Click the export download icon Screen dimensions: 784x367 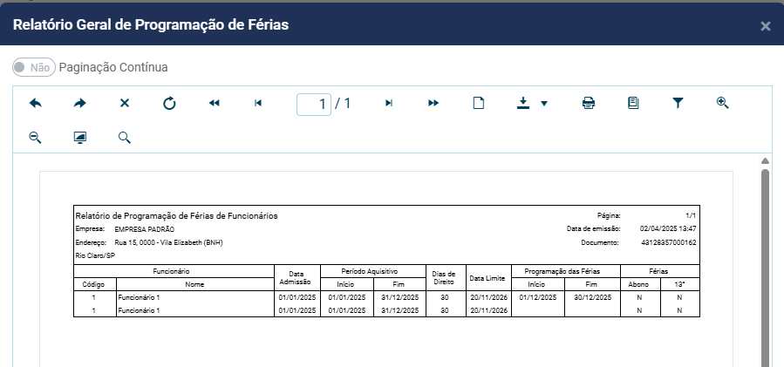tap(523, 103)
